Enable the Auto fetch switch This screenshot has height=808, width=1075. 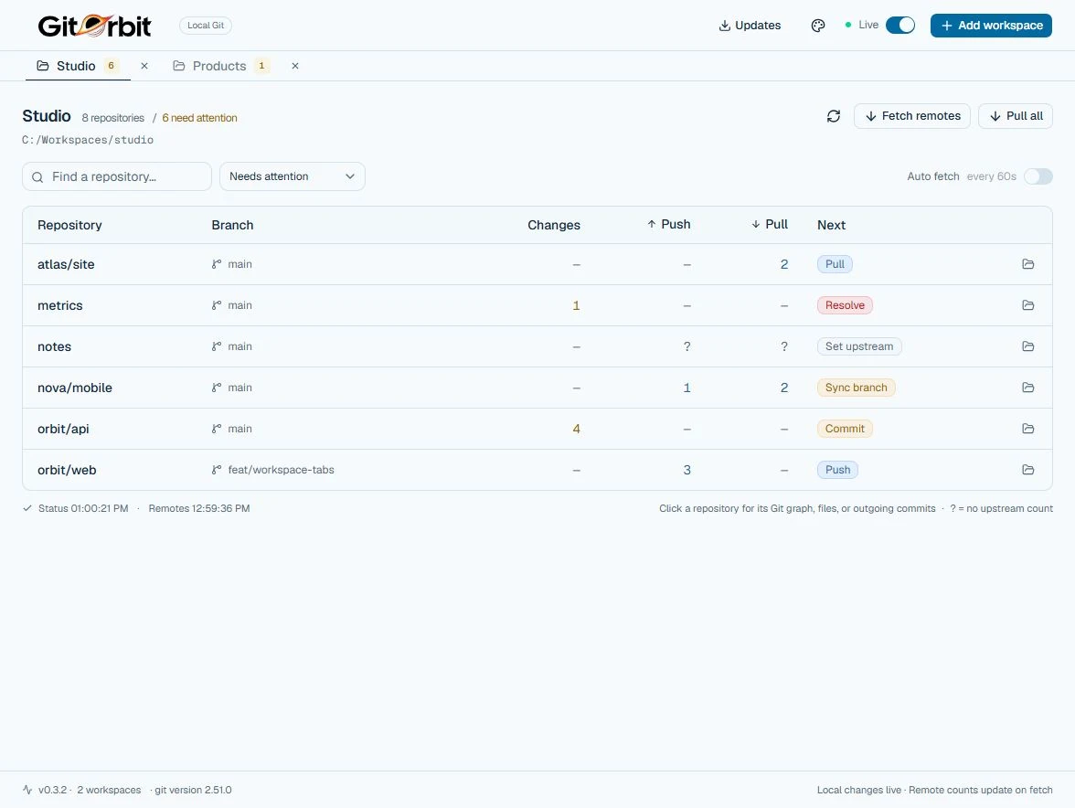[x=1038, y=176]
